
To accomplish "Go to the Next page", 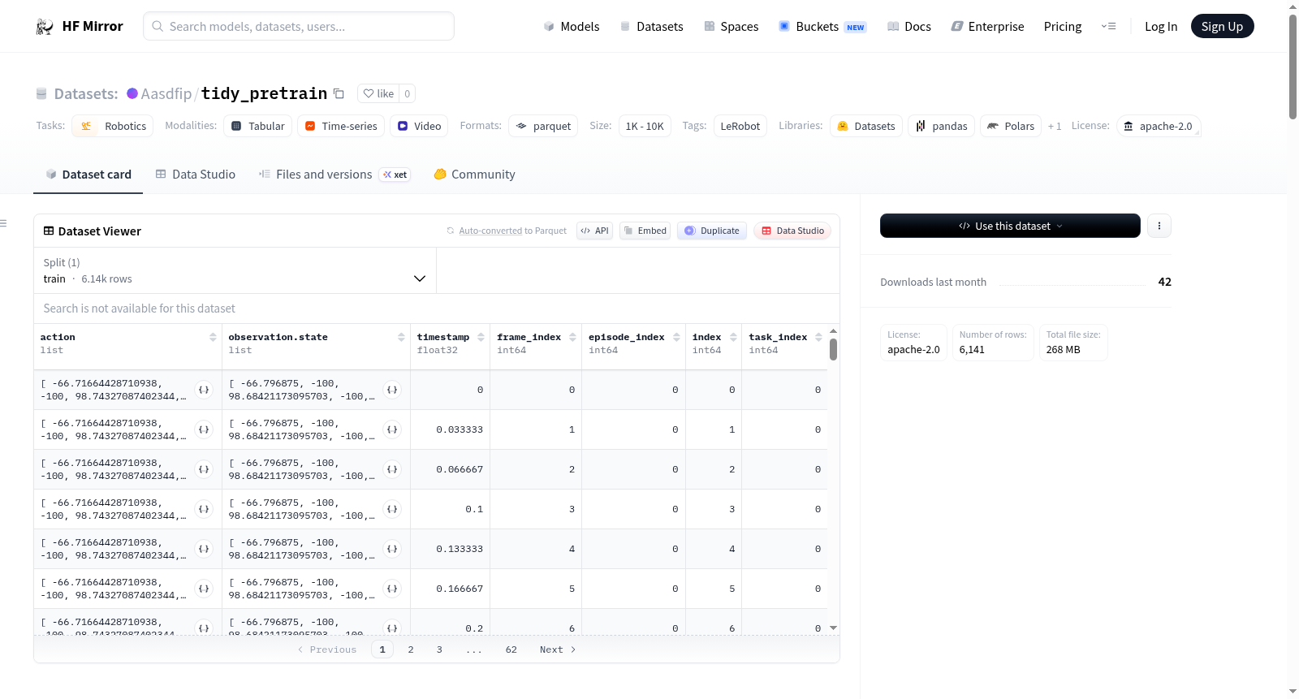I will (558, 649).
